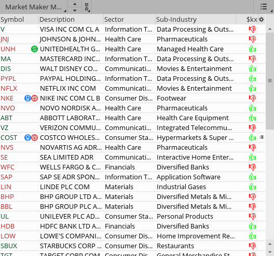The height and width of the screenshot is (256, 274).
Task: Click the red phone icon beside NKE
Action: [34, 98]
